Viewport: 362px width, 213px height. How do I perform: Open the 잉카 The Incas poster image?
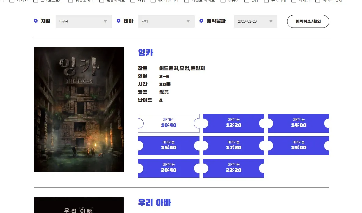[79, 110]
